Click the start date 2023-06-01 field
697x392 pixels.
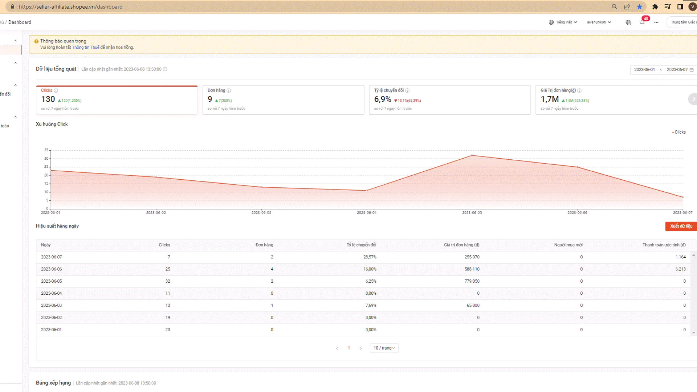[x=644, y=70]
